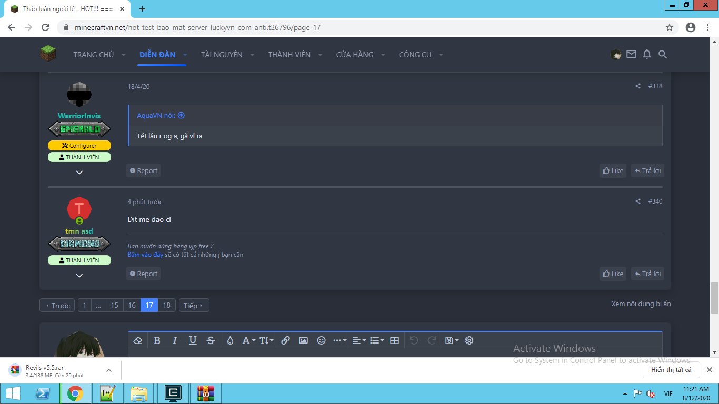Click Trả lời on post #338
Viewport: 719px width, 404px height.
[648, 170]
